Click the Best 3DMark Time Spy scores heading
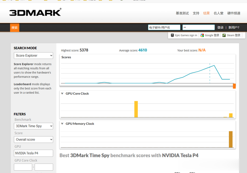Screen dimensions: 247x173 point(129,155)
